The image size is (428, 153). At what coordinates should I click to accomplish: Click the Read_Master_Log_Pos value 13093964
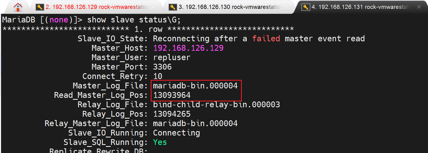[x=172, y=95]
